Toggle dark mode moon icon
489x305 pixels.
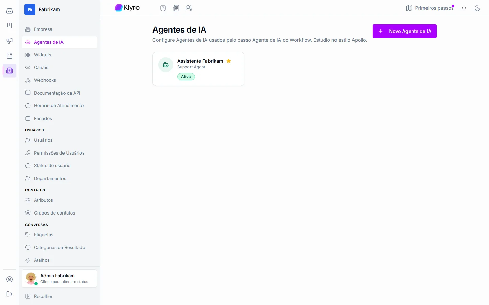tap(477, 8)
